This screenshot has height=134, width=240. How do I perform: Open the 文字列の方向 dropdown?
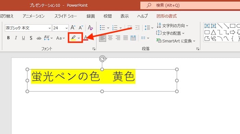tap(172, 26)
